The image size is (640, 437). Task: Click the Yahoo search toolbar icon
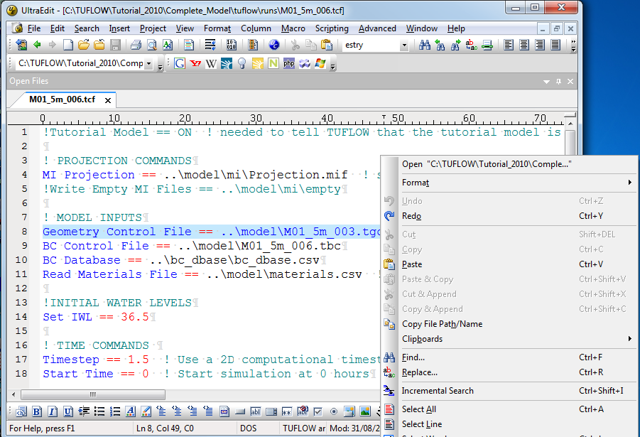point(195,63)
